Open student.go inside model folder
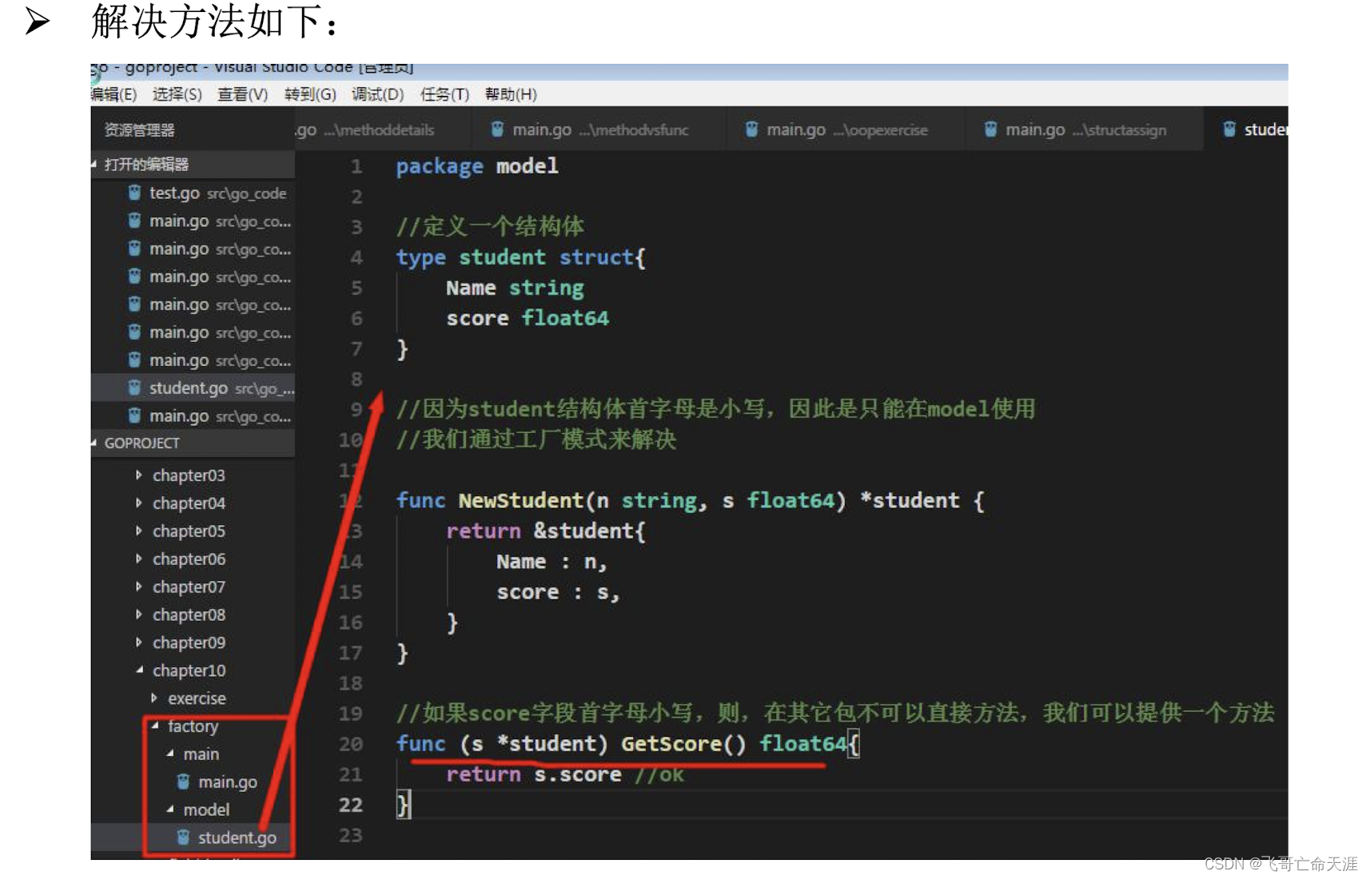 click(237, 837)
